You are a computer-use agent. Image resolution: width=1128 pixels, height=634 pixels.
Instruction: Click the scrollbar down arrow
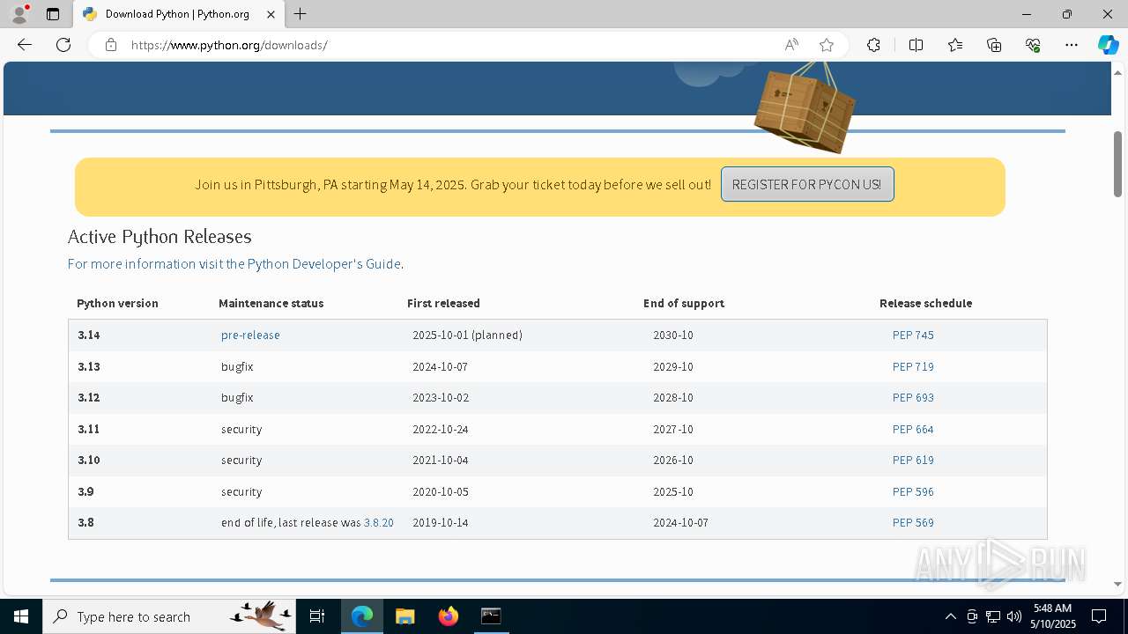1117,585
